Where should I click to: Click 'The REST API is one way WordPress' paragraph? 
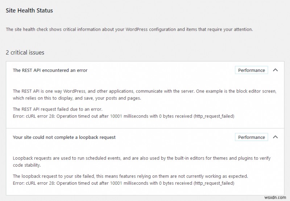coord(145,95)
